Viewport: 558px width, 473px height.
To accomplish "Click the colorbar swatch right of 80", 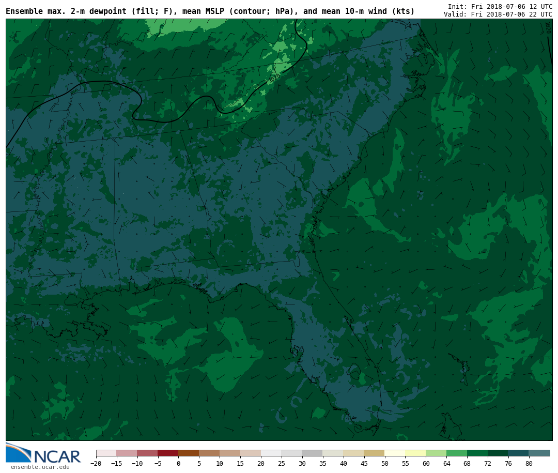I will [539, 453].
